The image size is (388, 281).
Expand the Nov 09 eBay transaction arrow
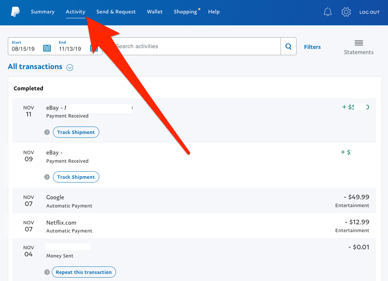[47, 177]
